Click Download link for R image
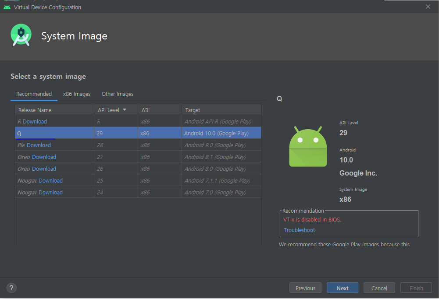 coord(35,122)
